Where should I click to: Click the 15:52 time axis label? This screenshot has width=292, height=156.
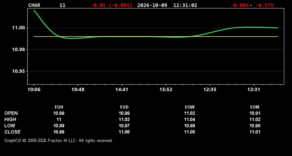[166, 90]
